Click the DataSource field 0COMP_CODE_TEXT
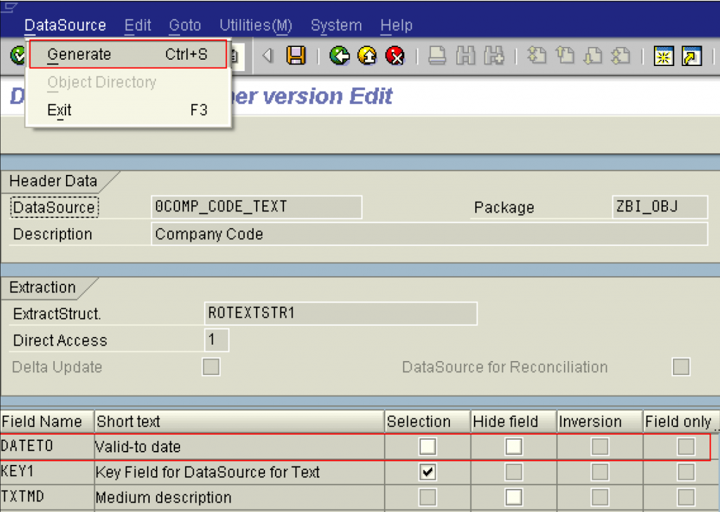The height and width of the screenshot is (512, 720). point(256,207)
